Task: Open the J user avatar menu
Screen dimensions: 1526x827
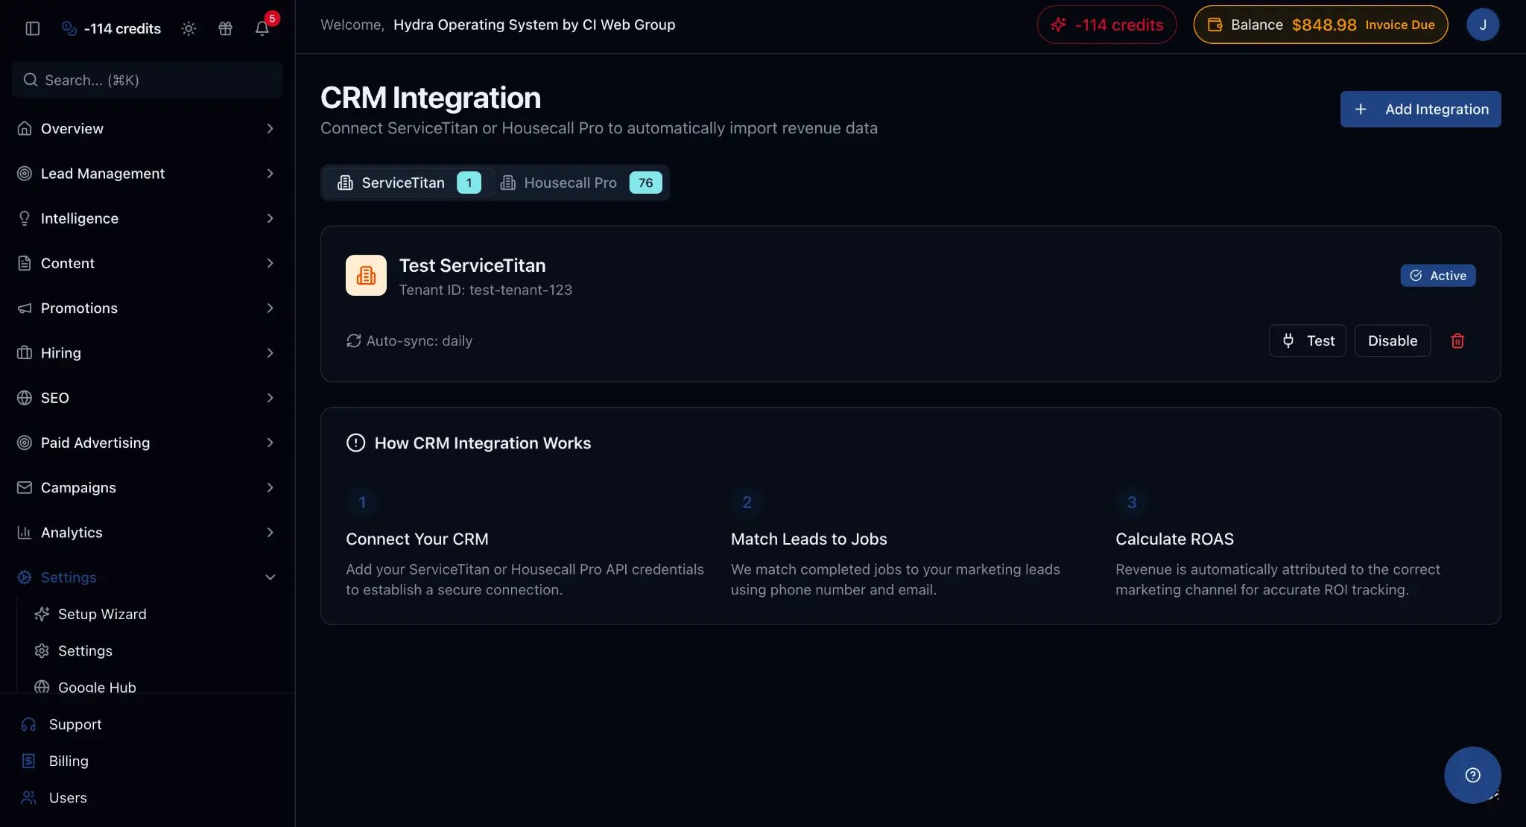Action: [x=1483, y=25]
